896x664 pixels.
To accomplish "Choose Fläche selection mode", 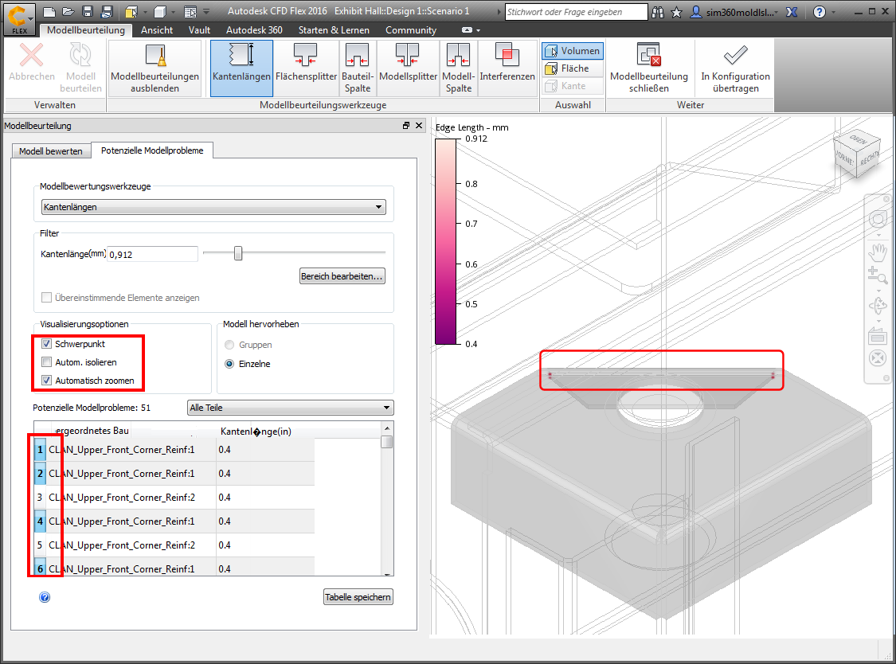I will coord(573,68).
